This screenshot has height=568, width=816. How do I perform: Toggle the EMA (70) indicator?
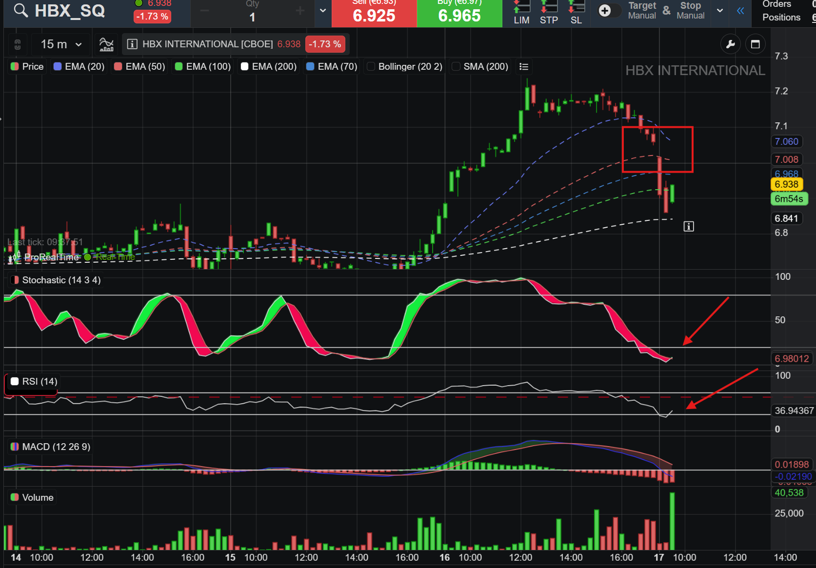(x=332, y=67)
